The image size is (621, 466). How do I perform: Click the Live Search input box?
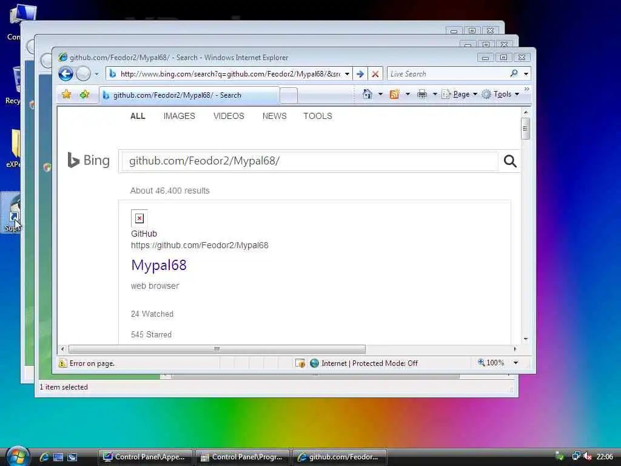click(448, 73)
